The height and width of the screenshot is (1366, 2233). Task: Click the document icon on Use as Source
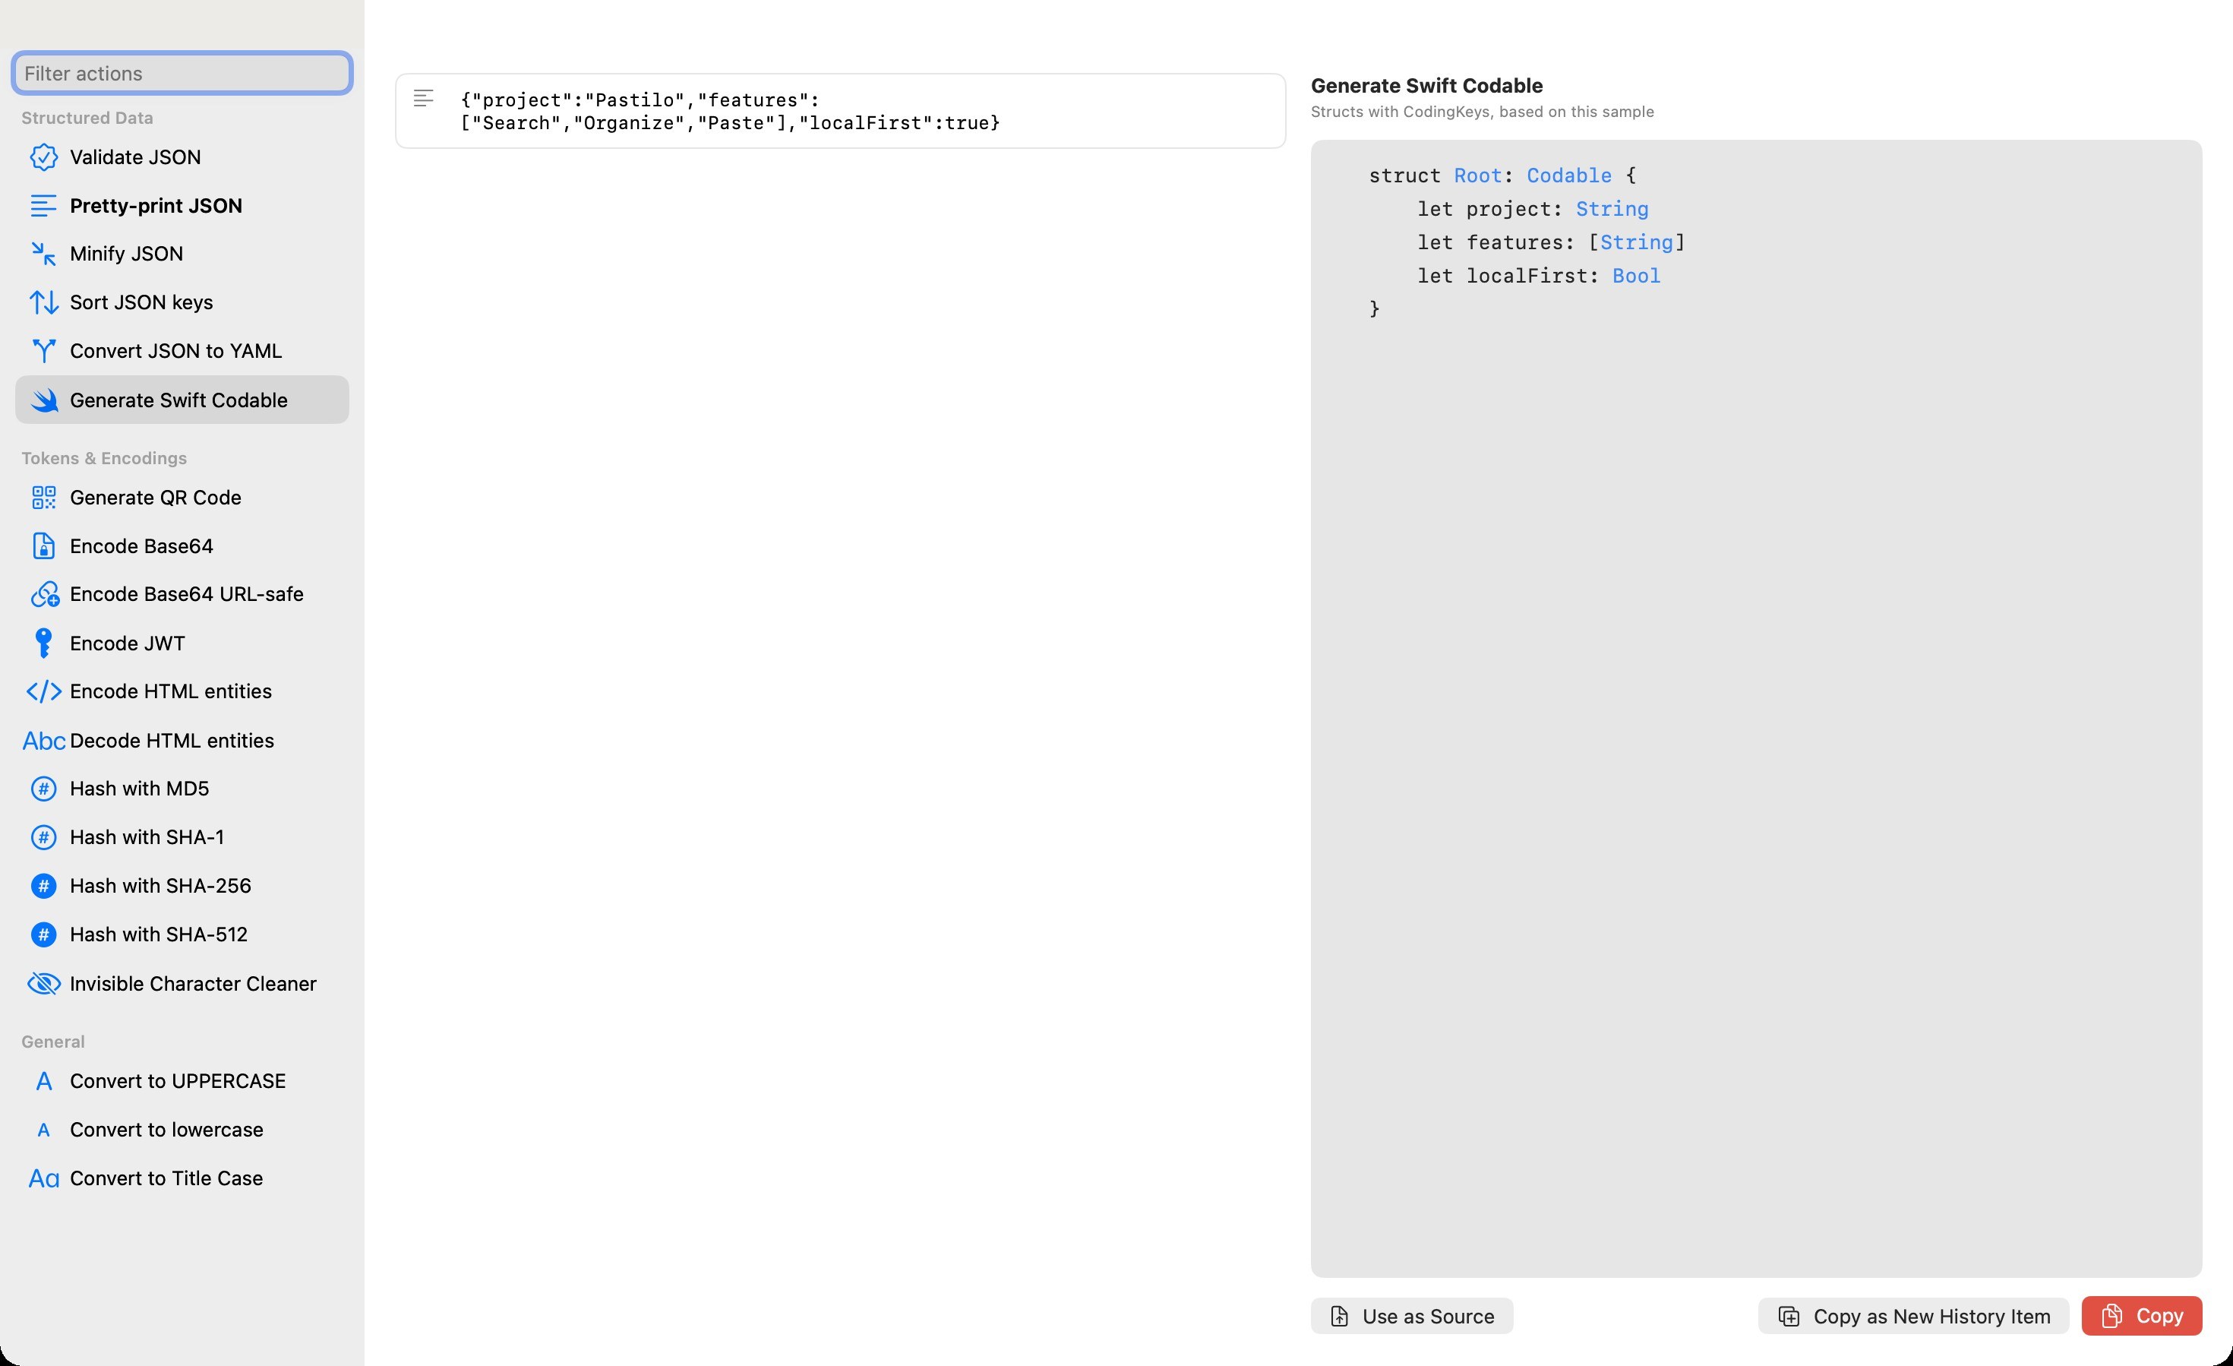point(1340,1316)
